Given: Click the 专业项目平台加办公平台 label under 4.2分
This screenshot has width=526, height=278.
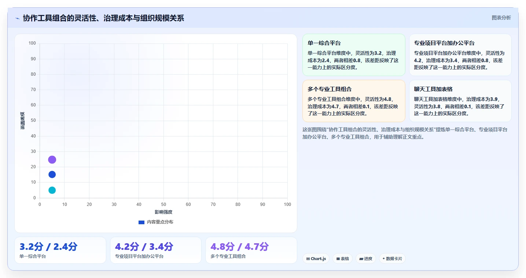Looking at the screenshot, I should click(139, 256).
